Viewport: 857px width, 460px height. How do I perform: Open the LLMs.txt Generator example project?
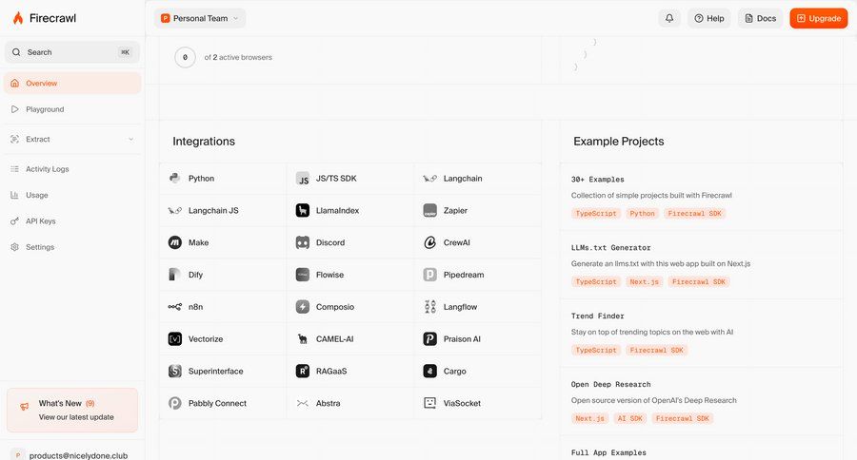tap(610, 247)
